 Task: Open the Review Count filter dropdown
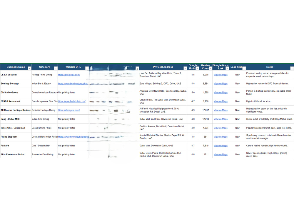tap(211, 68)
